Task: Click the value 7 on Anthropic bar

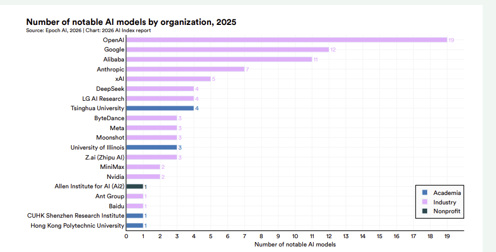Action: tap(247, 69)
